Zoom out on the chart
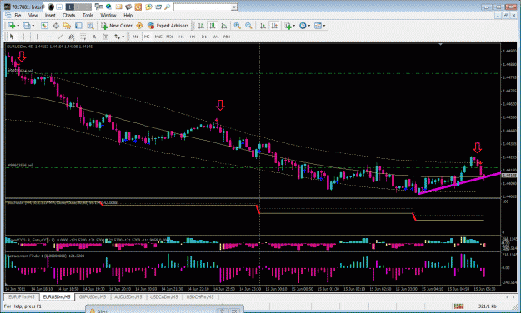Viewport: 521px width, 313px height. click(248, 26)
